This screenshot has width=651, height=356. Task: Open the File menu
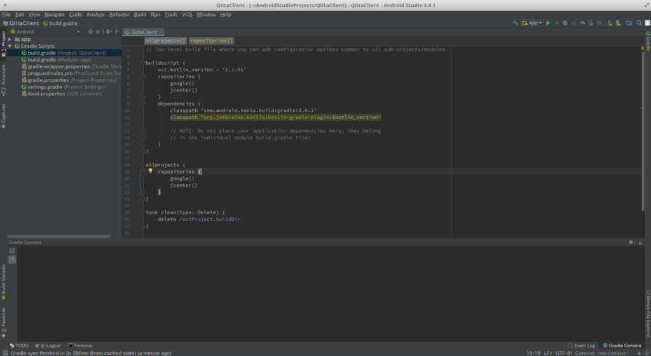point(6,15)
